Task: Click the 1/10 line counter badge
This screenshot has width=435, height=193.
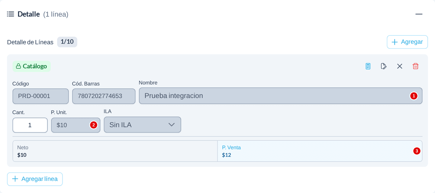Action: (67, 42)
